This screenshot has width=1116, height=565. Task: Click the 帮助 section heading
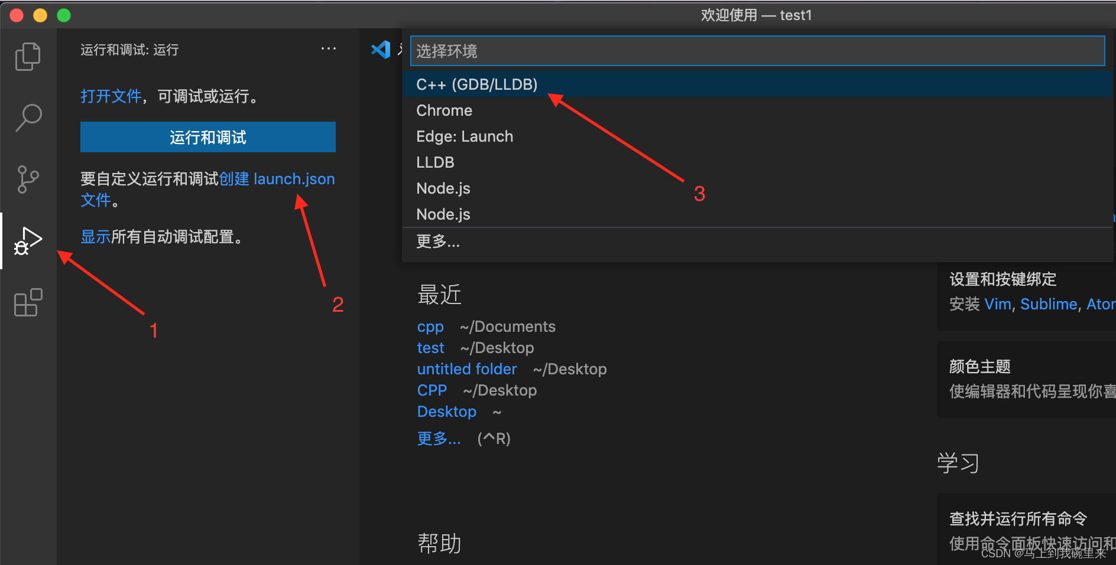click(x=439, y=543)
